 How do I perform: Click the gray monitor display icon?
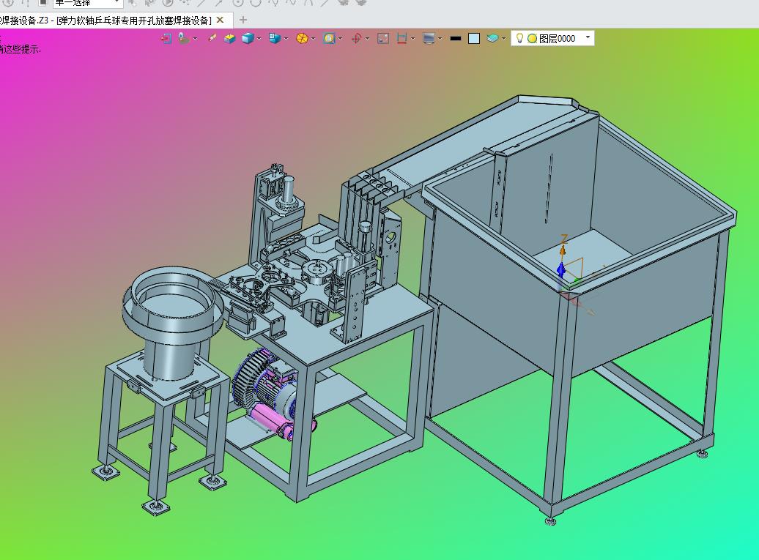(x=429, y=39)
